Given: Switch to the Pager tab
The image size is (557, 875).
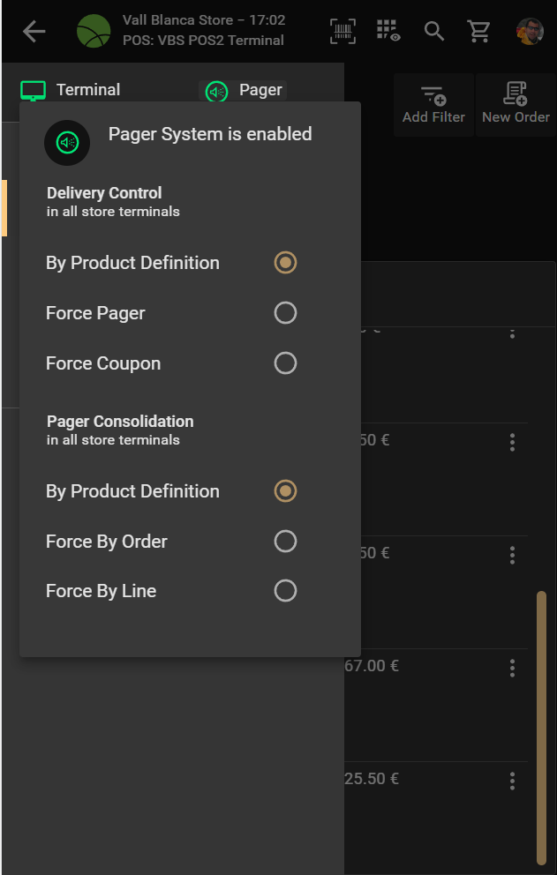Looking at the screenshot, I should [x=245, y=90].
